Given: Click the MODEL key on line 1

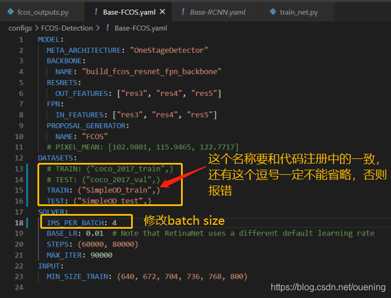Looking at the screenshot, I should [49, 40].
